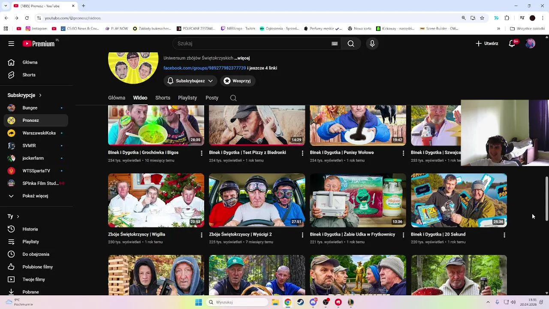549x309 pixels.
Task: Switch to the channel Shorts tab
Action: pos(163,98)
